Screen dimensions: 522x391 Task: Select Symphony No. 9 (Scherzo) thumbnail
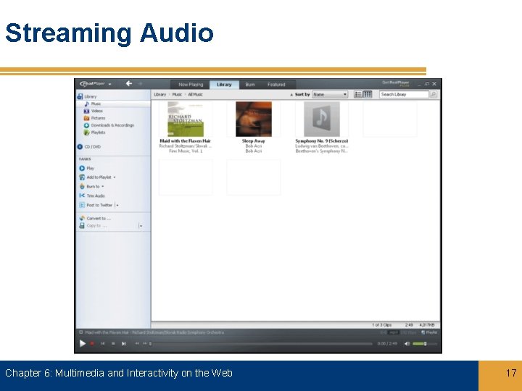[x=322, y=119]
